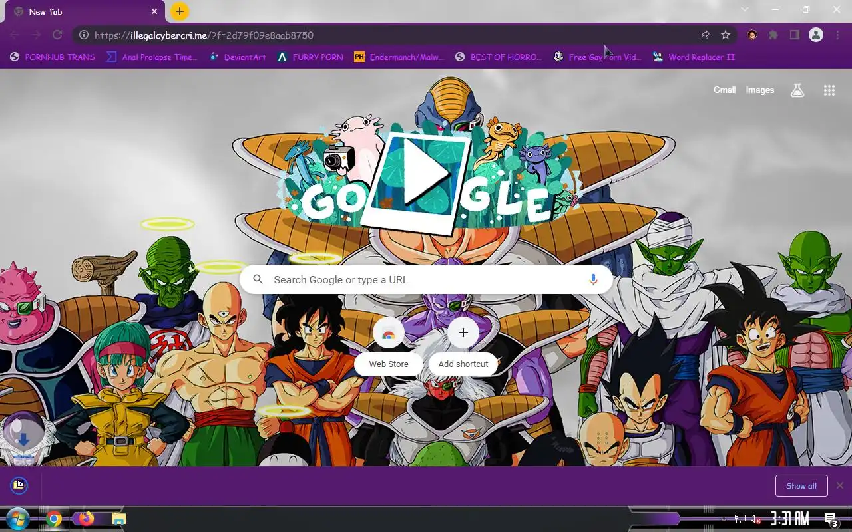Open the Search Labs flask icon
Viewport: 852px width, 532px height.
[797, 90]
